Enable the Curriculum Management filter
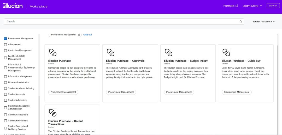This screenshot has height=135, width=282. tap(5, 51)
